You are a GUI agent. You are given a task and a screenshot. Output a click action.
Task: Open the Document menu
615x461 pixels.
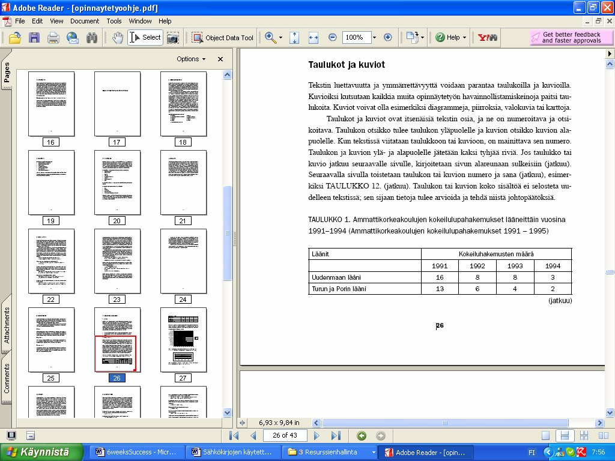click(x=85, y=21)
